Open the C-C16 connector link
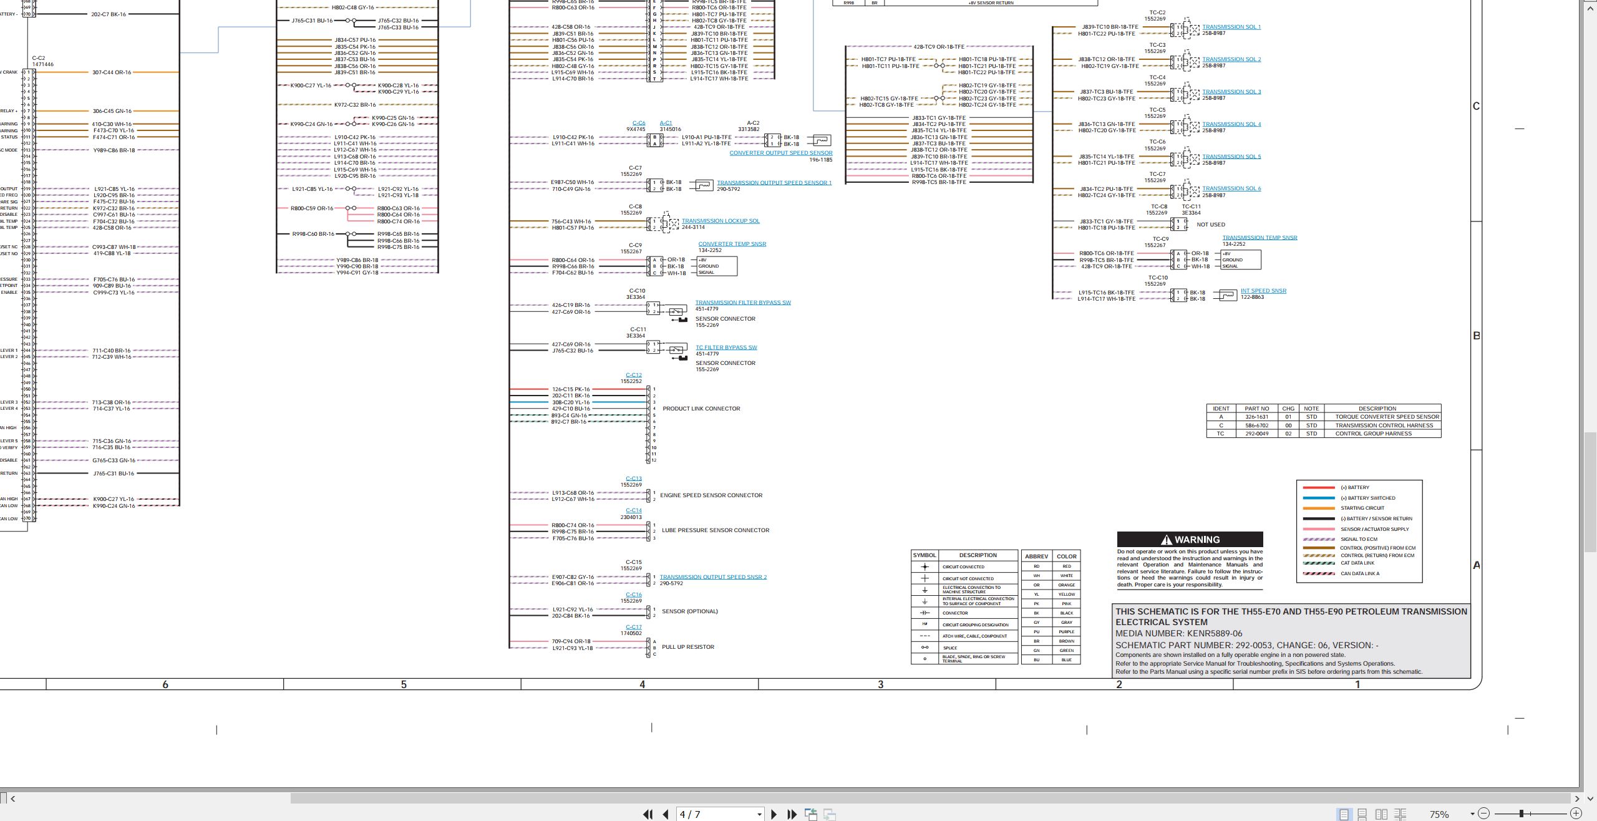This screenshot has height=821, width=1597. [x=634, y=595]
